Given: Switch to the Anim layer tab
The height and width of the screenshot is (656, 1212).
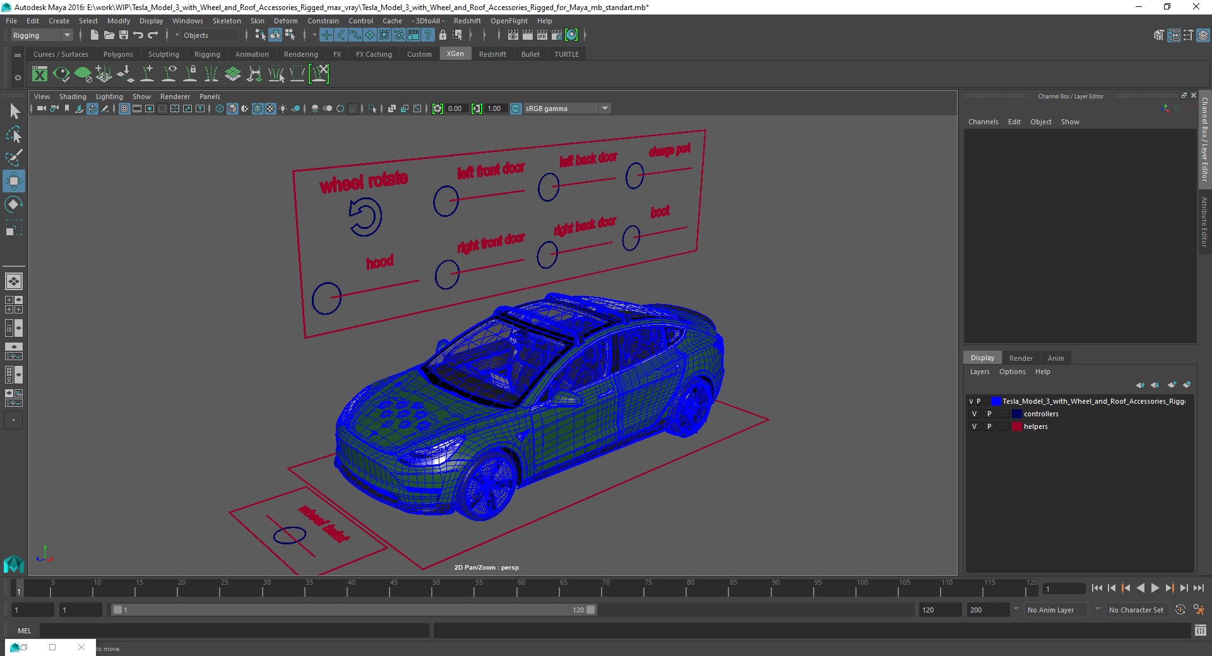Looking at the screenshot, I should coord(1055,358).
